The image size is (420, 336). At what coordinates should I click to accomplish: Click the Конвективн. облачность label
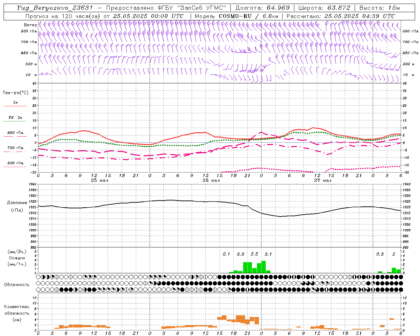[x=17, y=310]
